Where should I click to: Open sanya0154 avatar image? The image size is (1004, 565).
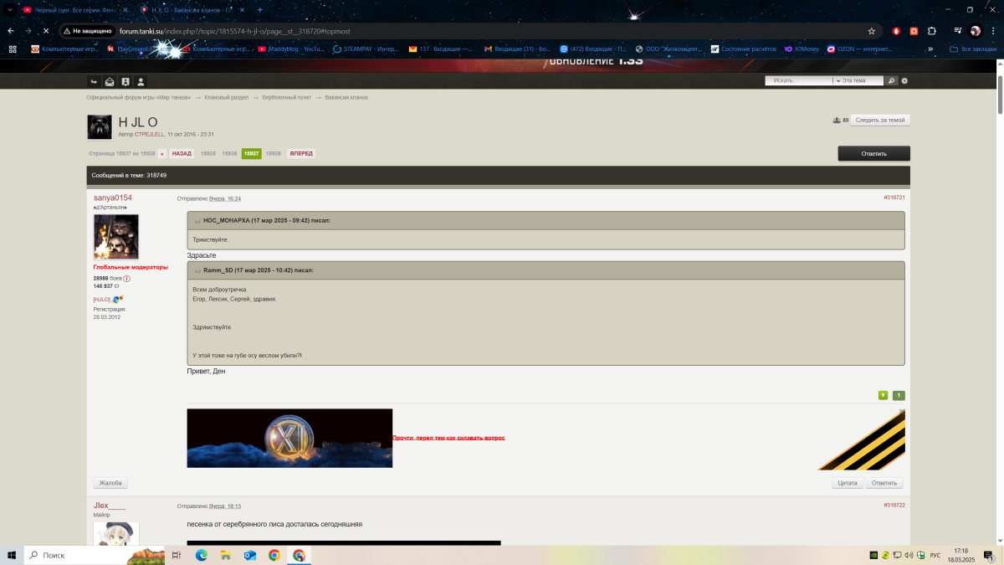click(116, 237)
